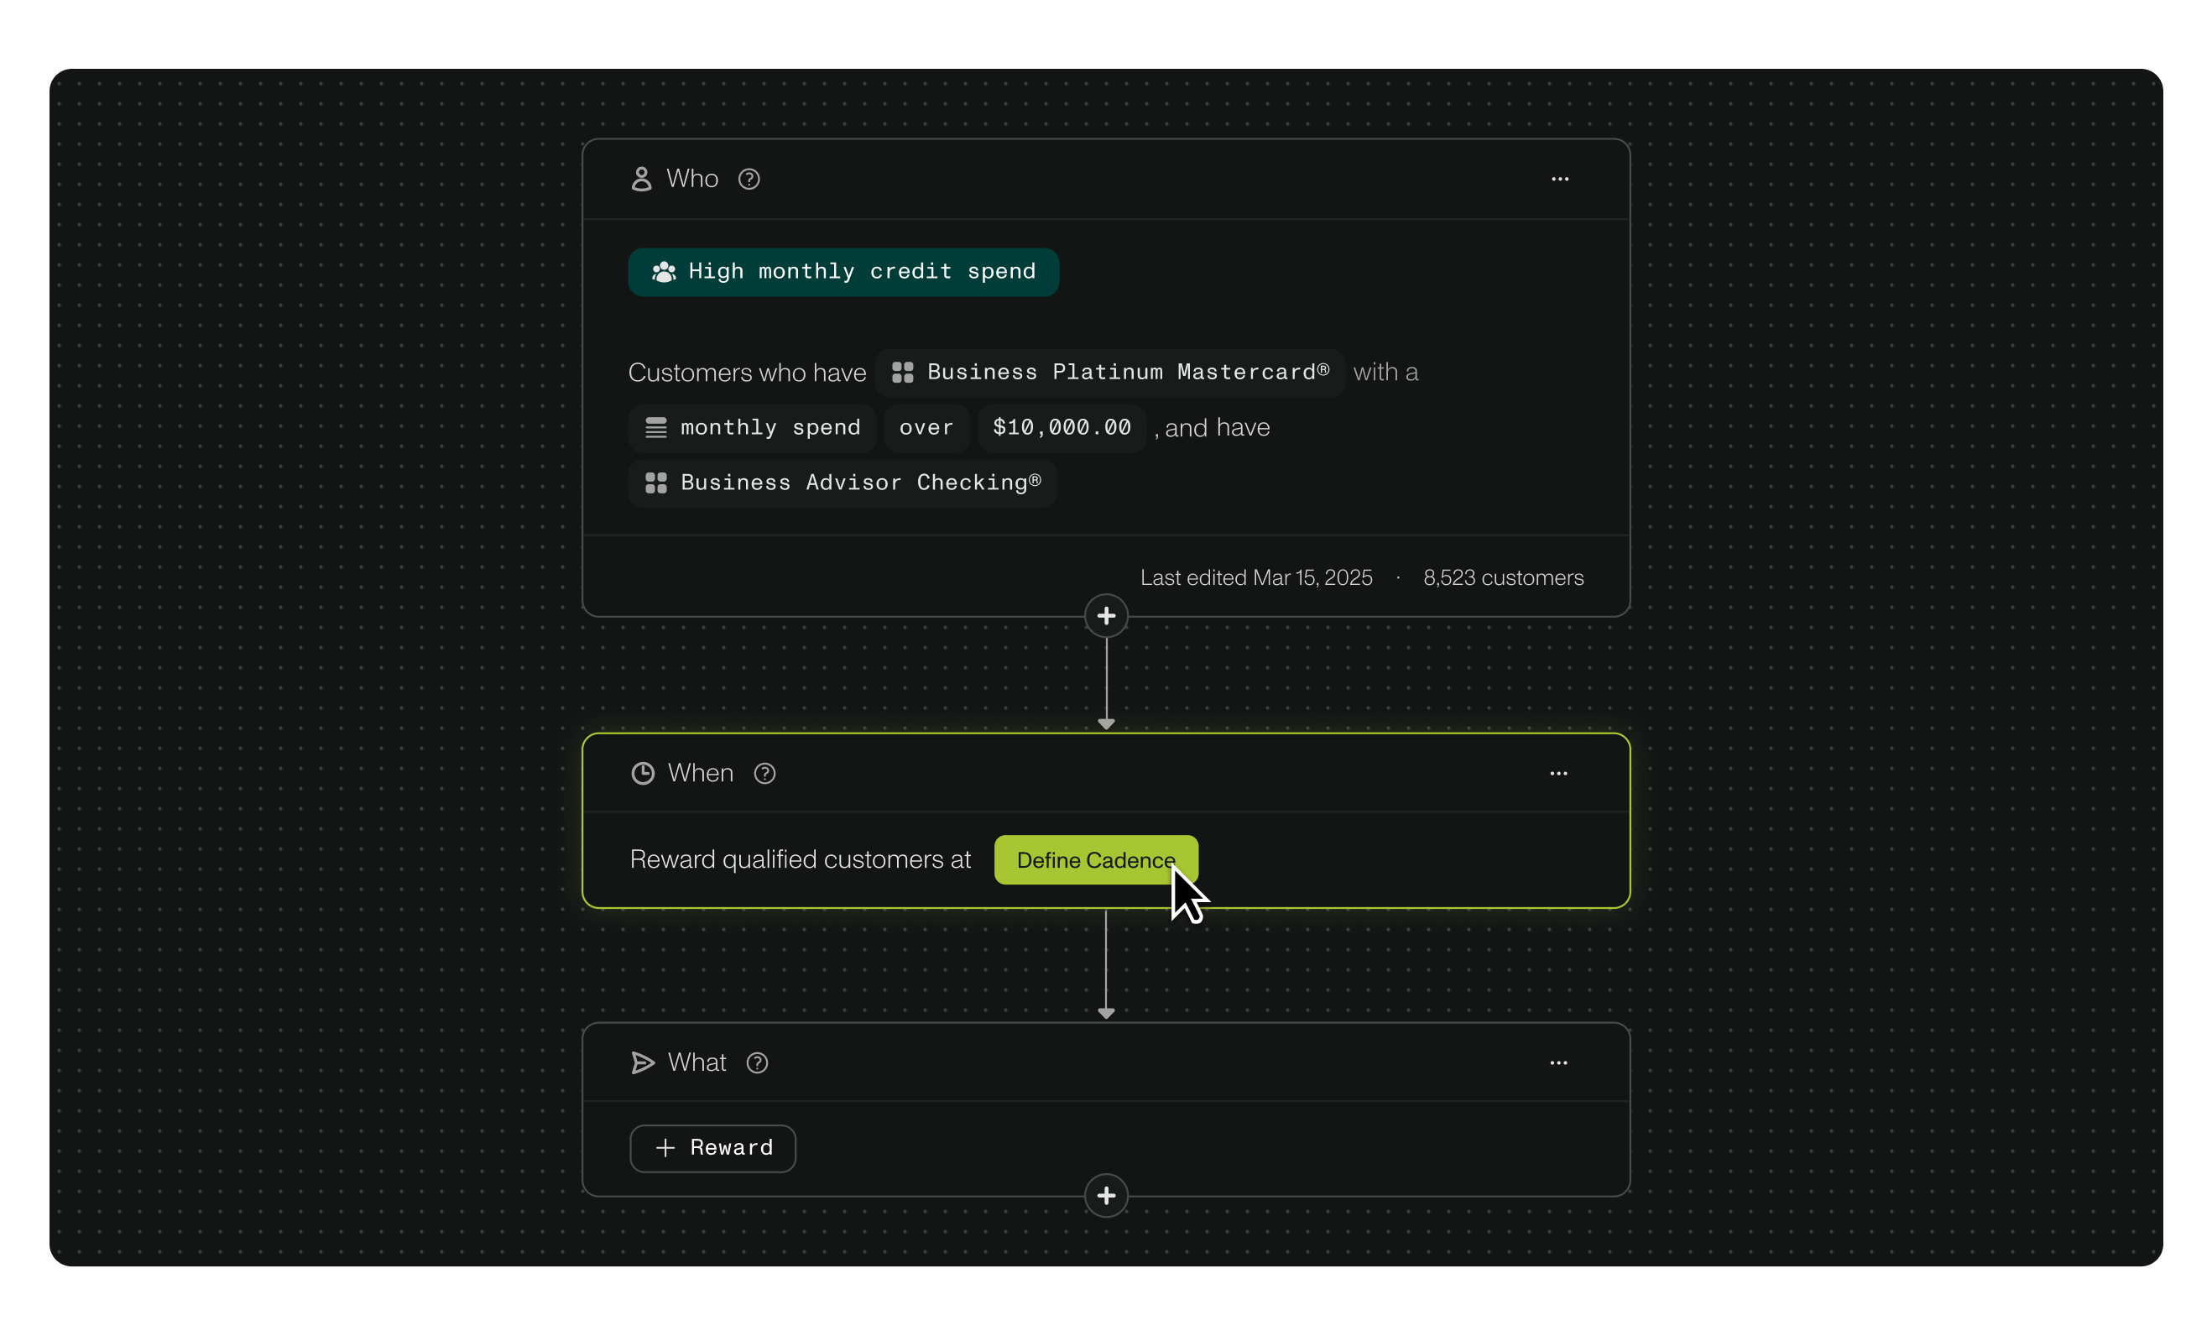Select the High monthly credit spend segment tag
Image resolution: width=2212 pixels, height=1336 pixels.
click(843, 272)
